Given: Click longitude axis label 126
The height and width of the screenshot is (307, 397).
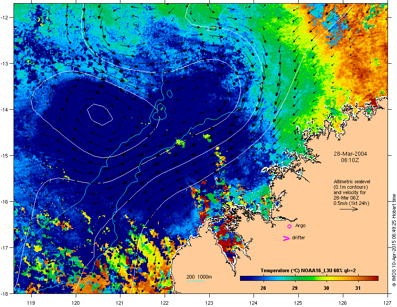Looking at the screenshot, I should (343, 302).
